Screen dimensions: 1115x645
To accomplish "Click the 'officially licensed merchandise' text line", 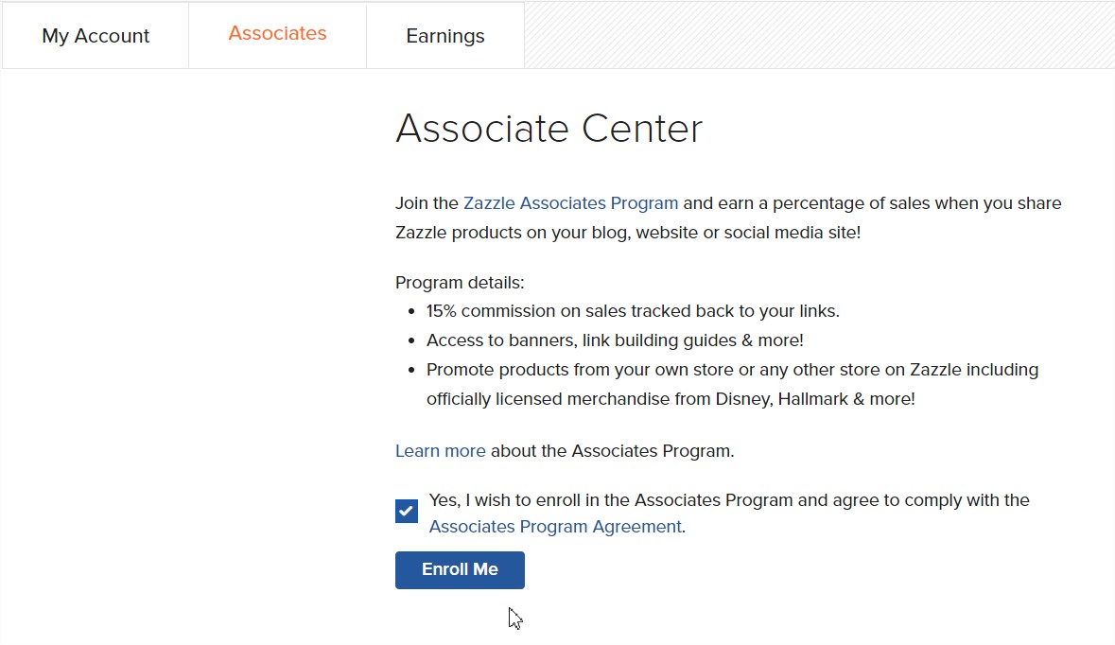I will pos(671,399).
